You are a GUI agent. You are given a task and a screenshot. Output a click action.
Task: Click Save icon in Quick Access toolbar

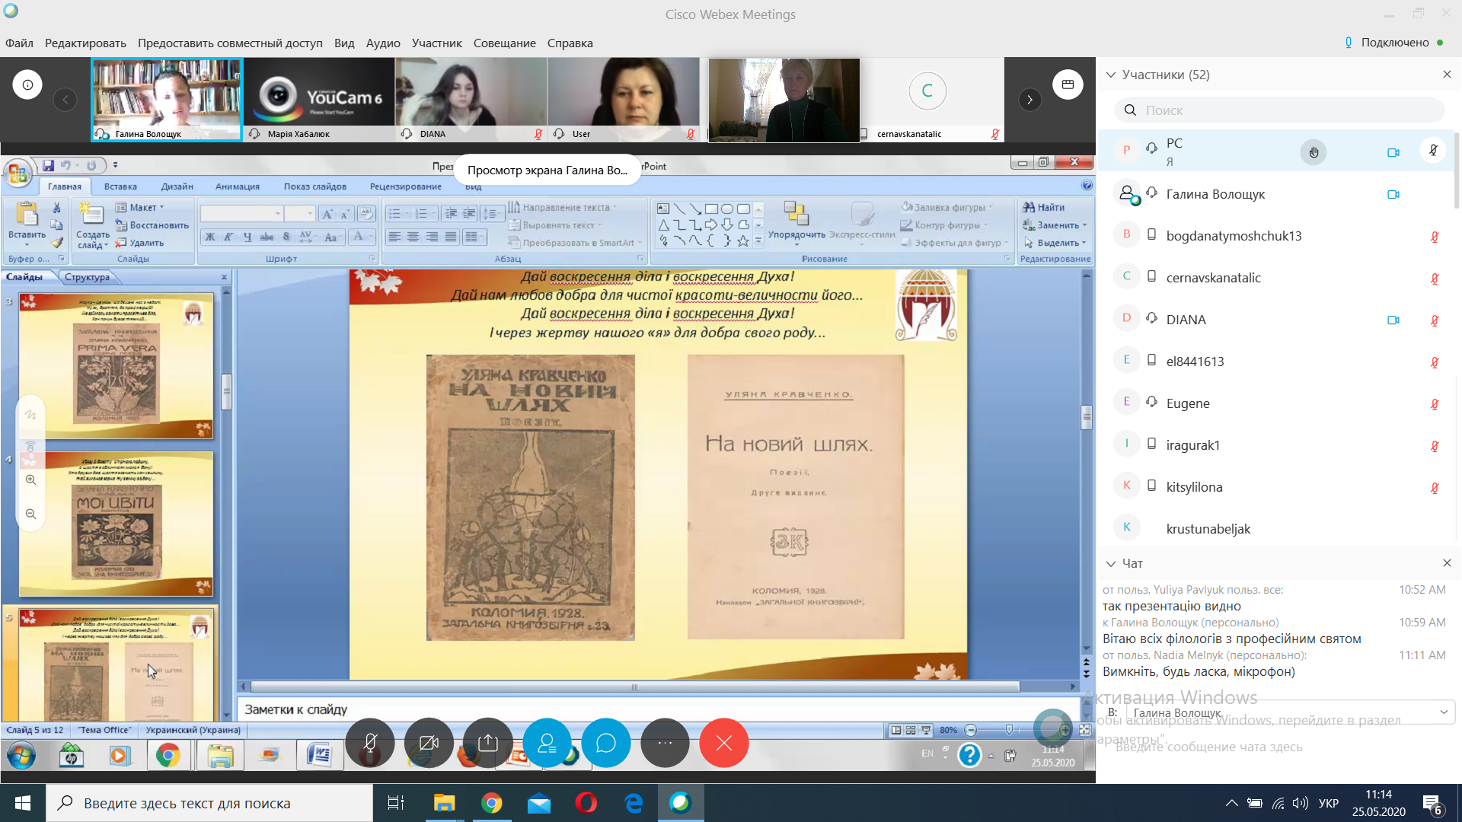pyautogui.click(x=48, y=165)
